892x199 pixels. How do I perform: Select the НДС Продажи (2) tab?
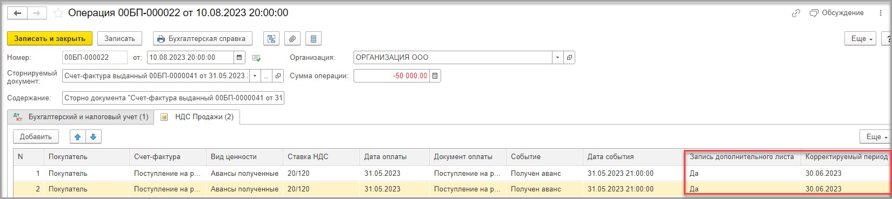(x=197, y=117)
